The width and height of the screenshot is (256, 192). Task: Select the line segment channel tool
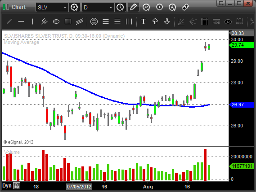[x=44, y=22]
